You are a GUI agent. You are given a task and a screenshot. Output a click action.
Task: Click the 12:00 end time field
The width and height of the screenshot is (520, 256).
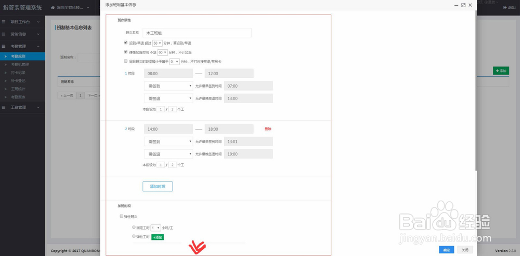coord(229,74)
